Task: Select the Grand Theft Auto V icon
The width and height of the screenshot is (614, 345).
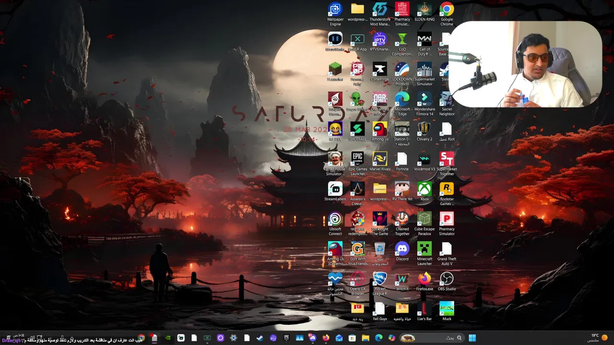Action: (447, 254)
